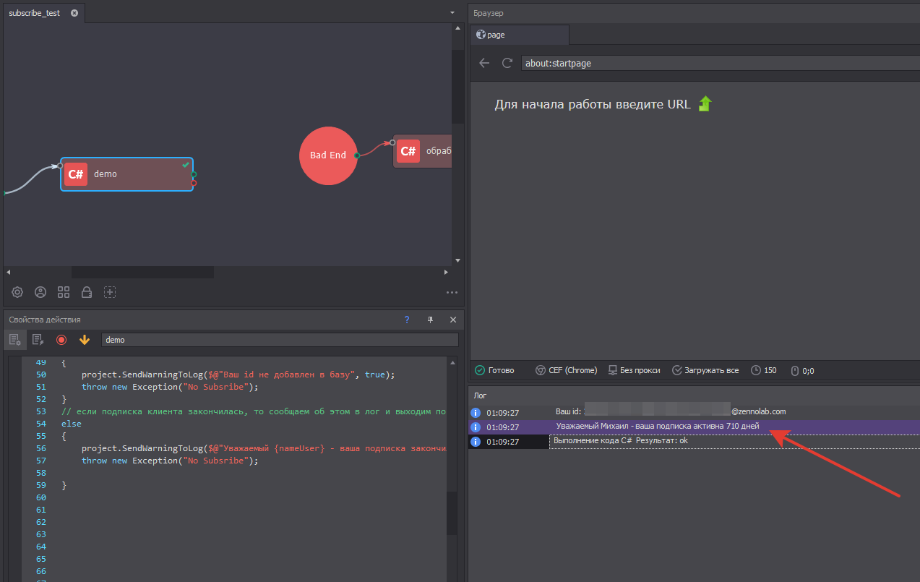920x582 pixels.
Task: Click the Bad End node
Action: (x=328, y=155)
